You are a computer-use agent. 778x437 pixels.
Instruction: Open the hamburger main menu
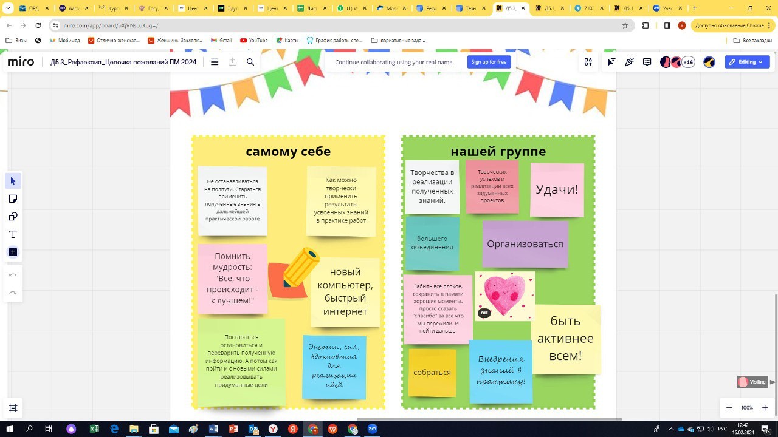click(x=215, y=62)
